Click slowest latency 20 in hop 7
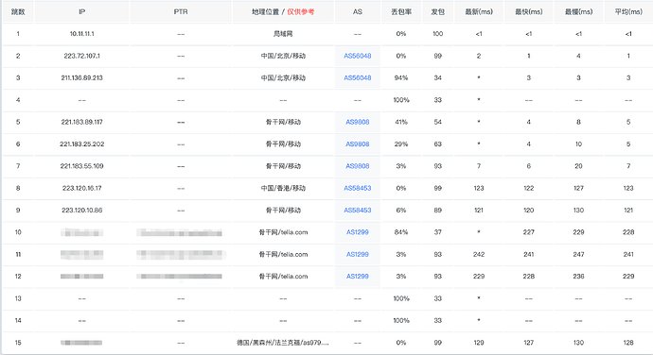This screenshot has width=653, height=355. [578, 166]
